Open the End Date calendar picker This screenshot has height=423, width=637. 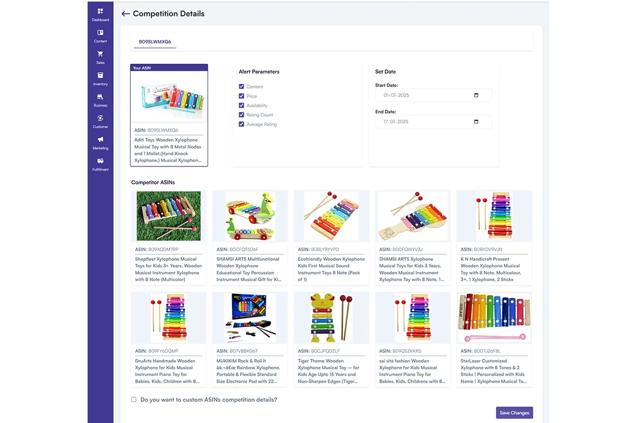476,121
